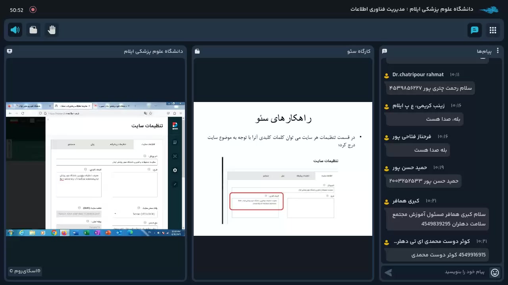The image size is (508, 285).
Task: Send the chat message with arrow
Action: pyautogui.click(x=389, y=272)
